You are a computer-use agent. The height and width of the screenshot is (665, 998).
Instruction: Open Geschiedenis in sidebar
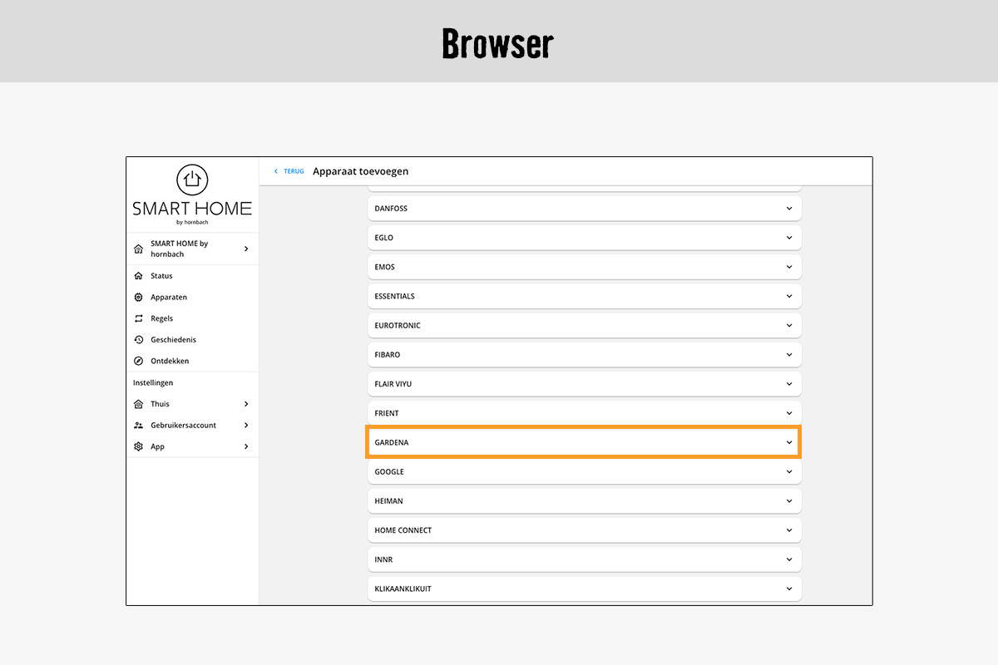192,340
